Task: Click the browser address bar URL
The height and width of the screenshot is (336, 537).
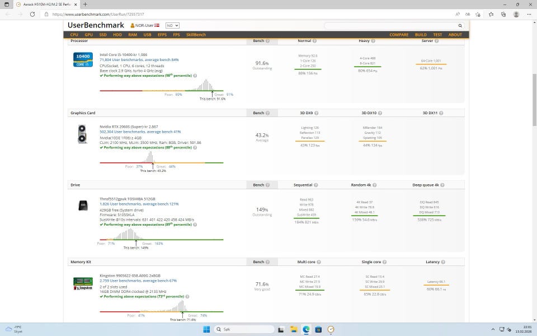Action: (x=98, y=15)
